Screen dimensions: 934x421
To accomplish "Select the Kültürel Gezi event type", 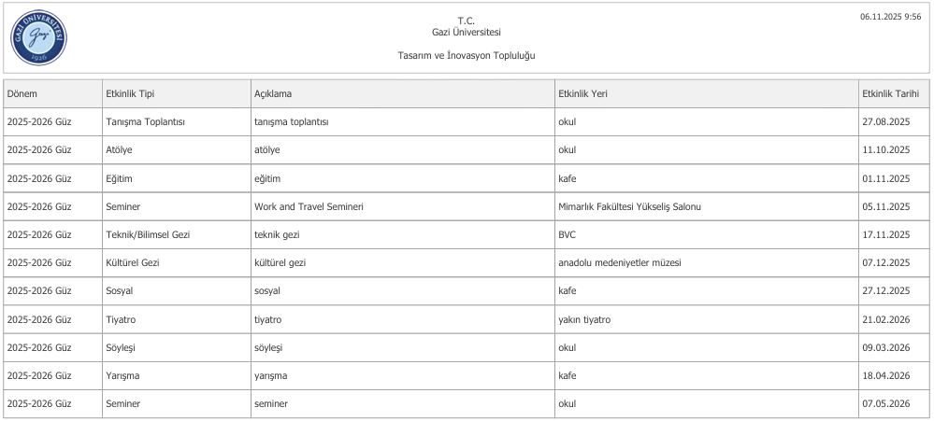I will [x=134, y=262].
